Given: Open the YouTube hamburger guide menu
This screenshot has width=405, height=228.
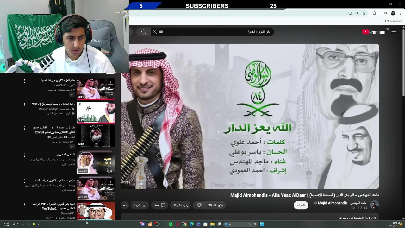Looking at the screenshot, I should coord(394,32).
